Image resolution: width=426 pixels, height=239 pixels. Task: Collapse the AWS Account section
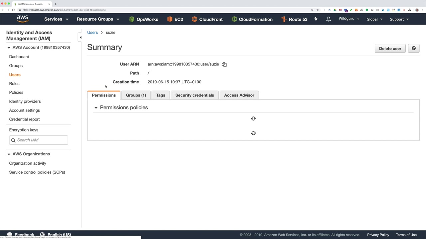click(9, 47)
